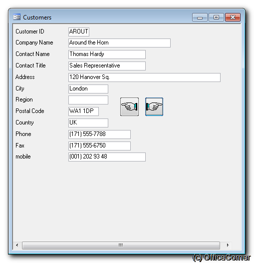Screen dimensions: 254x263
Task: Click the Customers form icon in title bar
Action: tap(17, 17)
